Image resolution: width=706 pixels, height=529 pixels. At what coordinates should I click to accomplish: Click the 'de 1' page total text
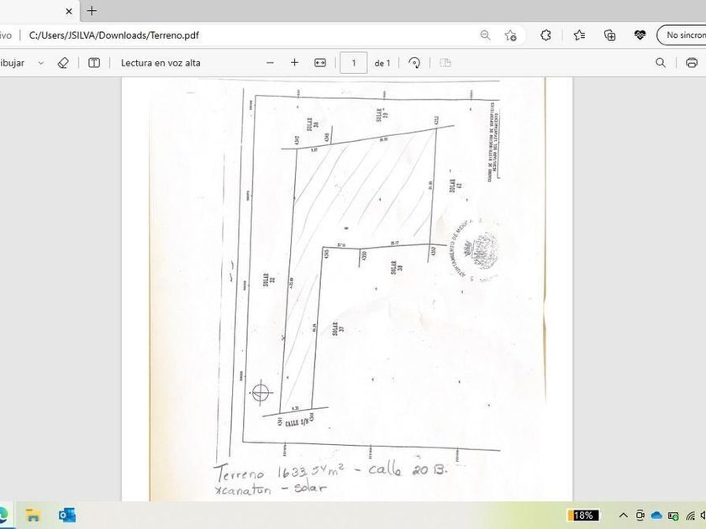pos(382,63)
